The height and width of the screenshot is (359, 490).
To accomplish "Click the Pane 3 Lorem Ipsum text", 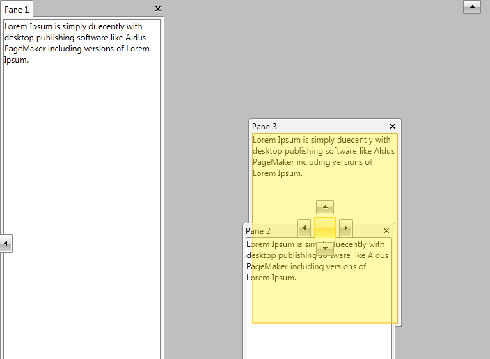I will tap(324, 157).
